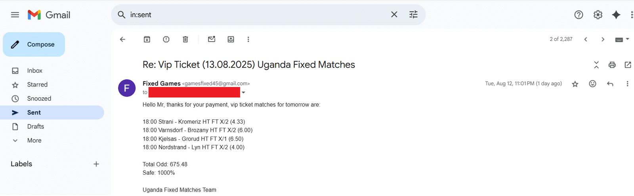Viewport: 634px width, 196px height.
Task: Click the Compose button
Action: [34, 44]
